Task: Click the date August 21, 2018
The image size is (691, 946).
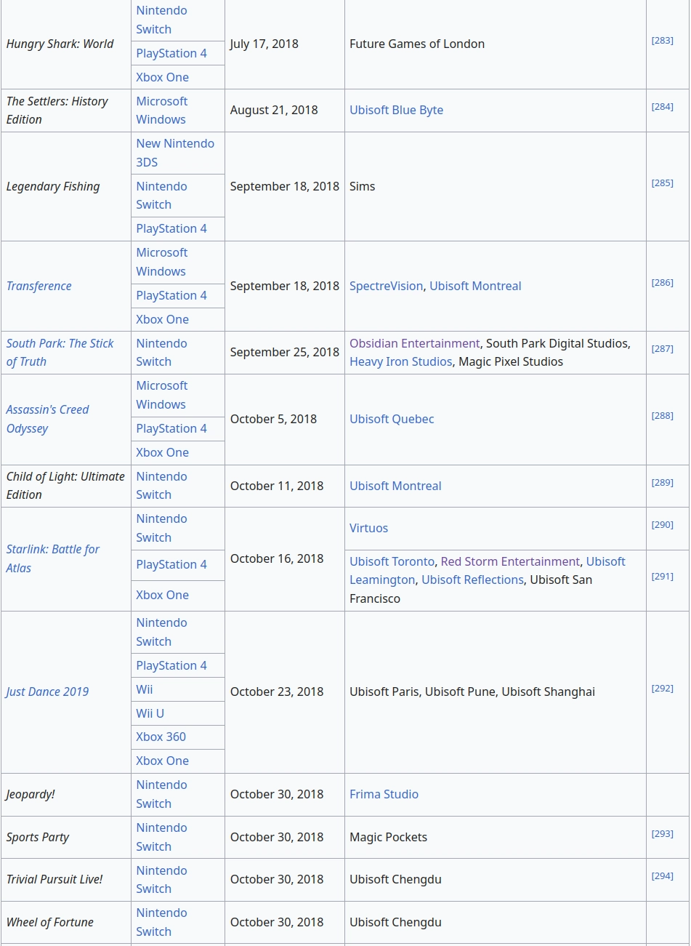Action: point(274,110)
